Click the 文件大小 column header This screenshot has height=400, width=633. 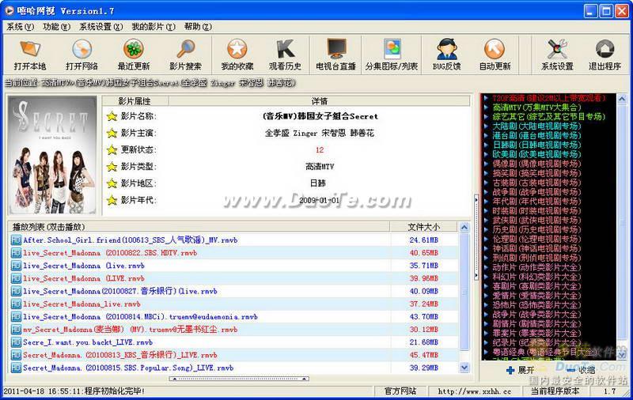424,227
